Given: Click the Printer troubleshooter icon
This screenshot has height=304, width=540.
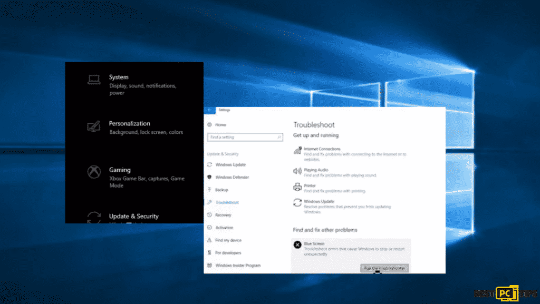Looking at the screenshot, I should pos(297,187).
